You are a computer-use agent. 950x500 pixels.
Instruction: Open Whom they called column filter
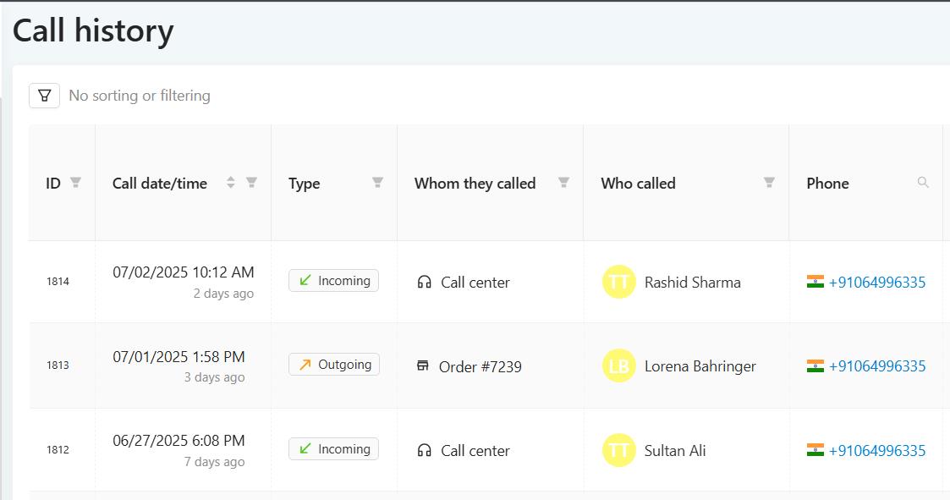click(563, 183)
